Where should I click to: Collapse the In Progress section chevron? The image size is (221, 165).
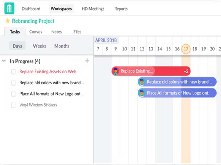(x=4, y=61)
